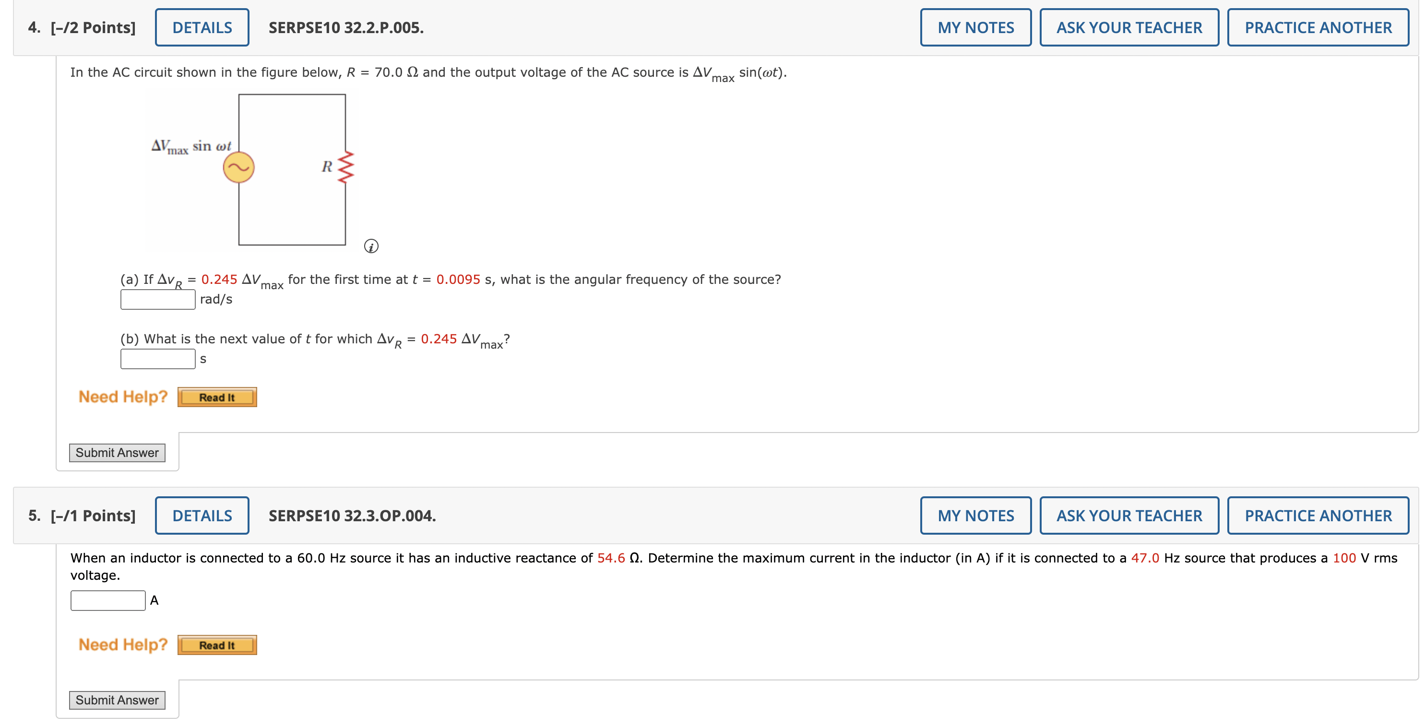Open the figure info icon for circuit details

371,246
